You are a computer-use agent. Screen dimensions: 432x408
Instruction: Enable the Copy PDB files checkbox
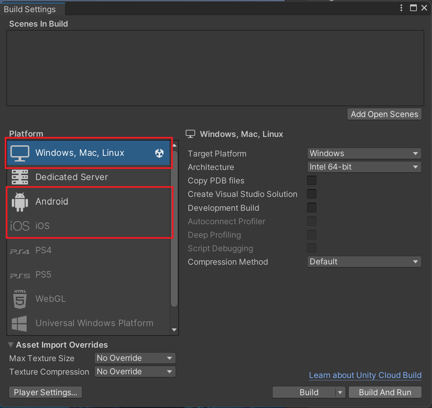click(312, 180)
